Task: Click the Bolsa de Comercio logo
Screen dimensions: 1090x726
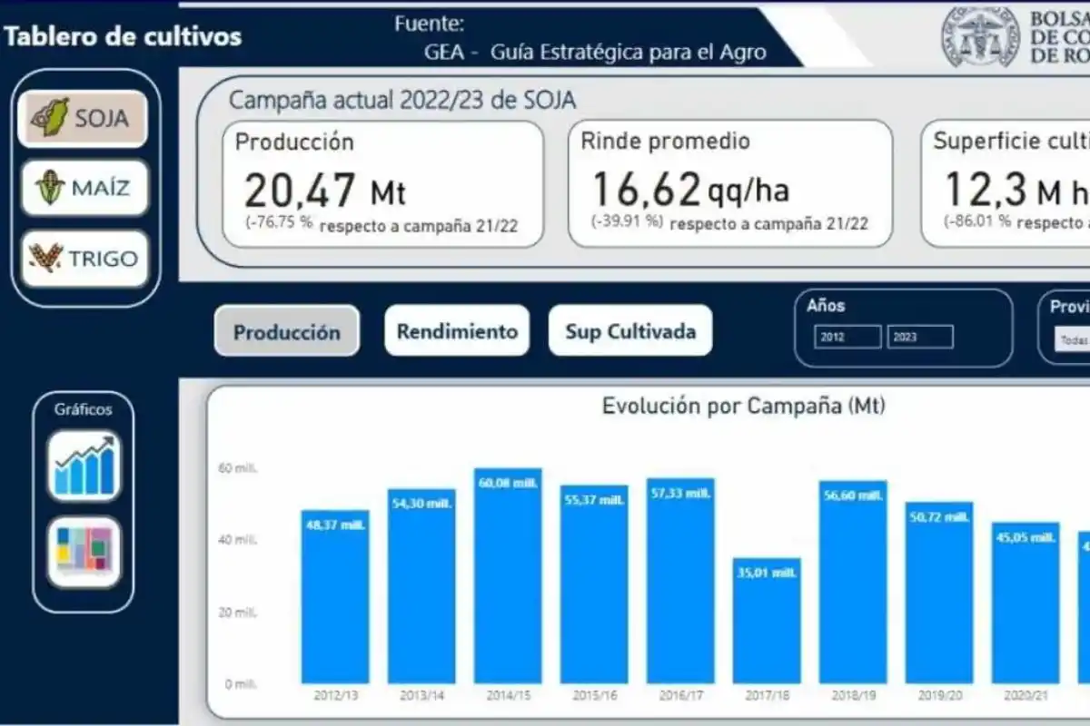Action: [x=979, y=36]
